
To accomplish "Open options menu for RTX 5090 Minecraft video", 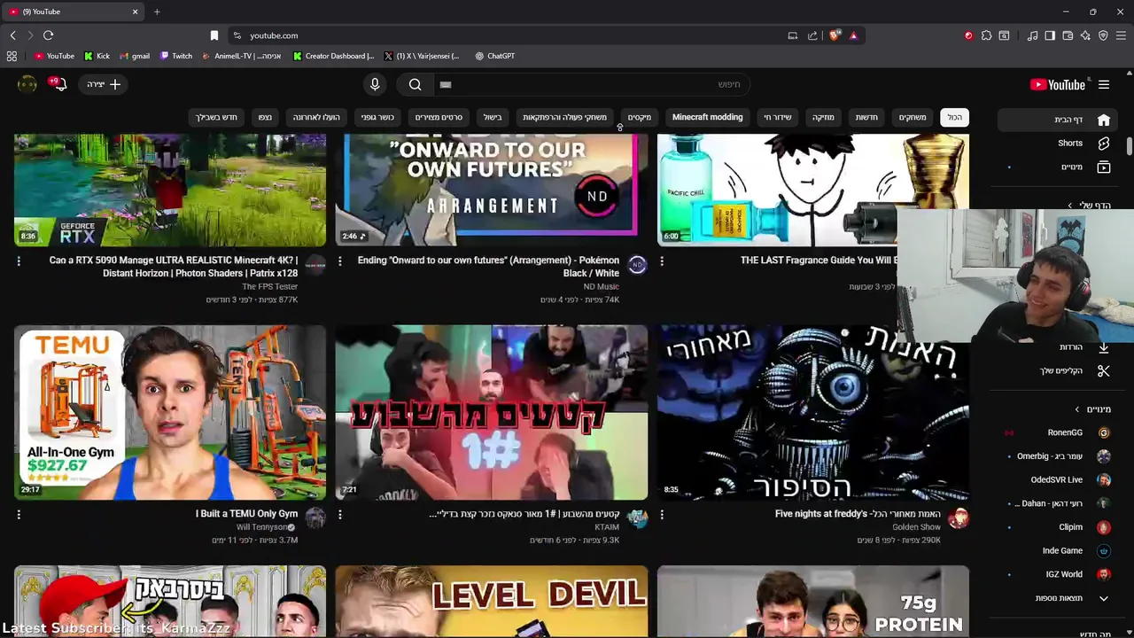I will point(19,261).
